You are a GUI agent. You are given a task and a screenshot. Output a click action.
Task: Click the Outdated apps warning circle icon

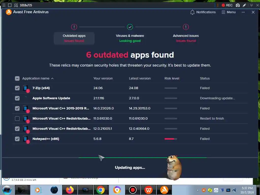[74, 27]
